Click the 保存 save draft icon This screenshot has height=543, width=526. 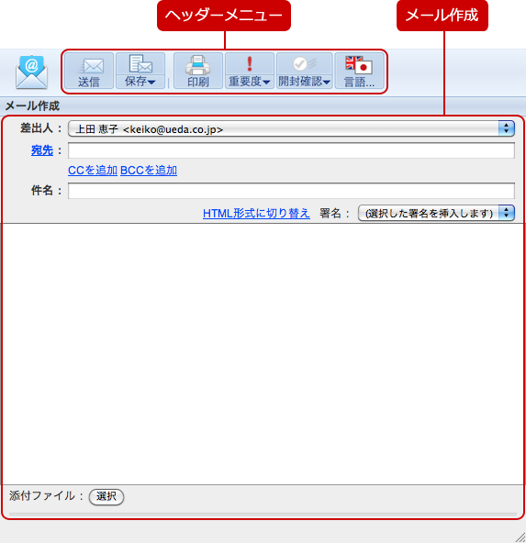(x=140, y=63)
